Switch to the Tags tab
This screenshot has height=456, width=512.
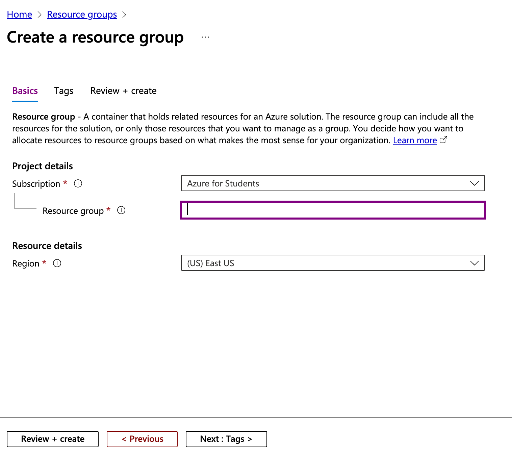pos(63,91)
